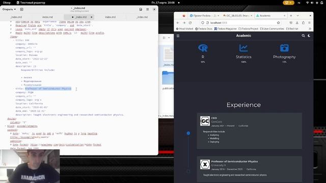The image size is (326, 183).
Task: Open view options dropdown in file manager
Action: pyautogui.click(x=169, y=38)
